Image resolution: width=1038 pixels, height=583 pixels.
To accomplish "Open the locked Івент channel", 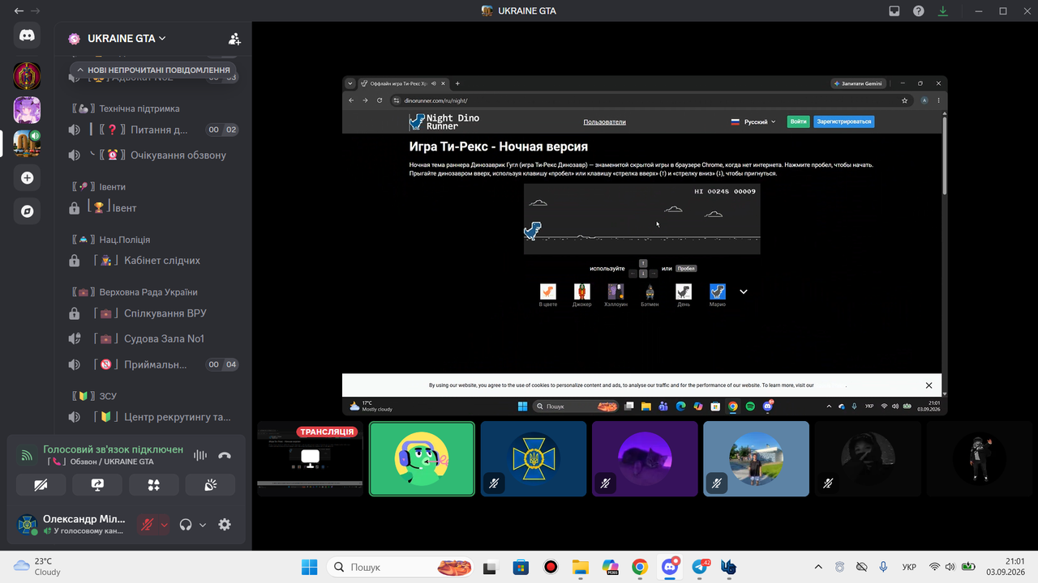I will click(152, 208).
